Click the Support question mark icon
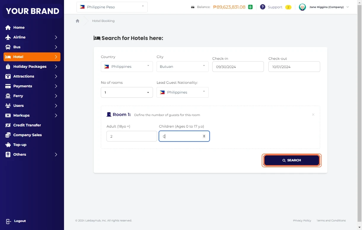Image resolution: width=362 pixels, height=230 pixels. 262,7
